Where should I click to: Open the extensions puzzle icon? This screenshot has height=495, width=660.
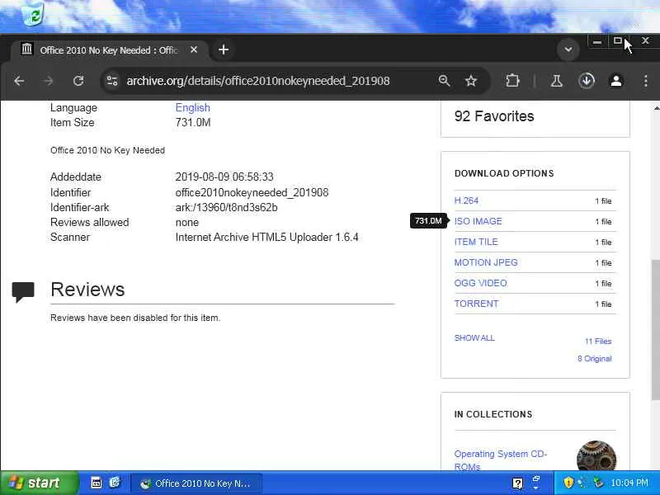pyautogui.click(x=512, y=80)
